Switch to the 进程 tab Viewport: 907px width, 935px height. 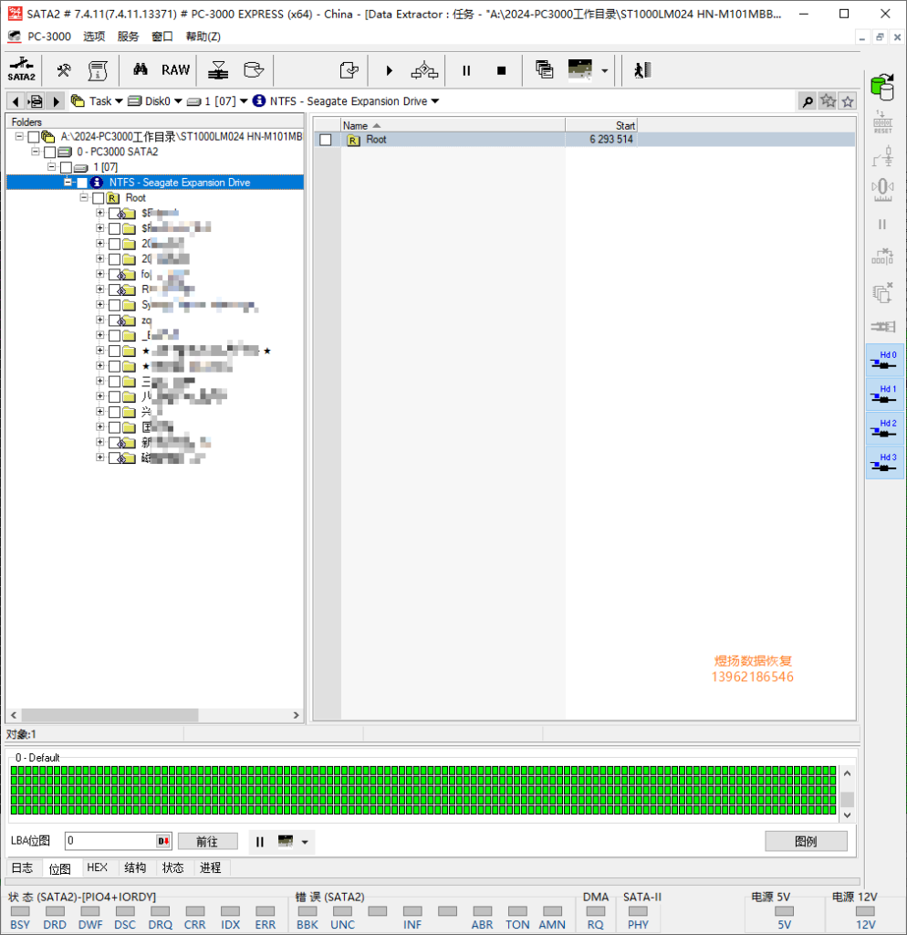pos(211,867)
